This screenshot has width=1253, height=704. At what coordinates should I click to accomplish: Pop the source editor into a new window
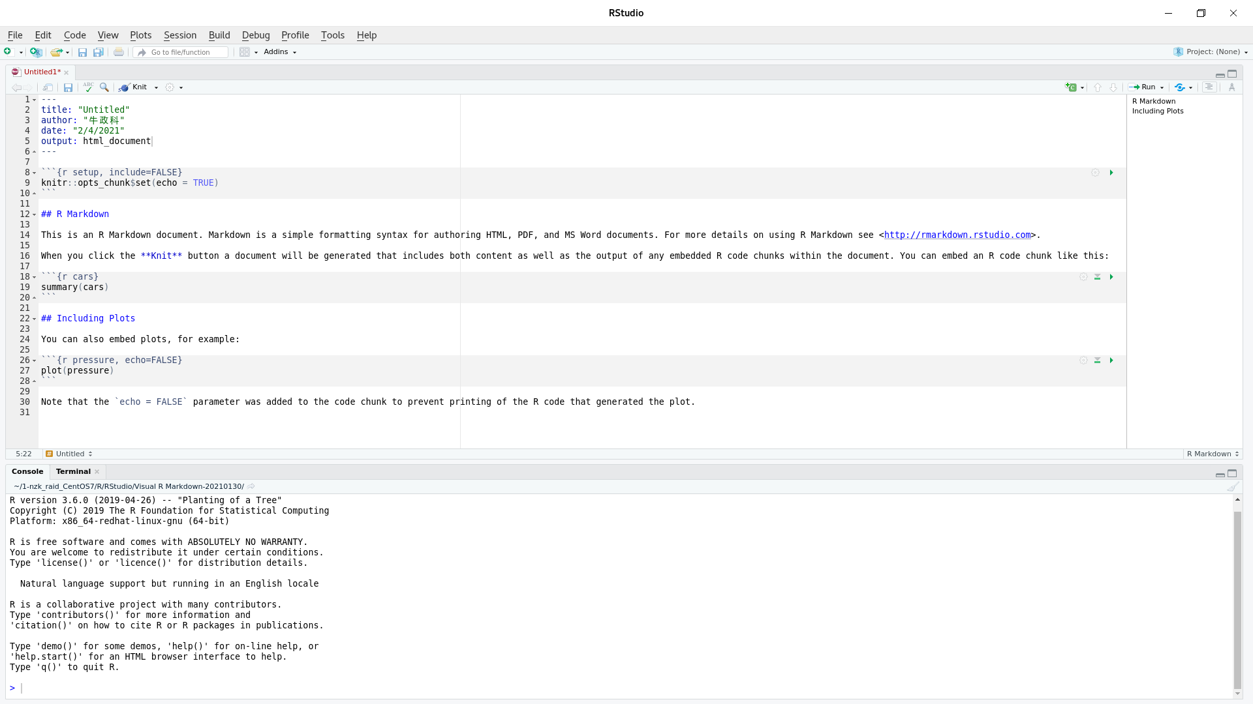[x=48, y=87]
